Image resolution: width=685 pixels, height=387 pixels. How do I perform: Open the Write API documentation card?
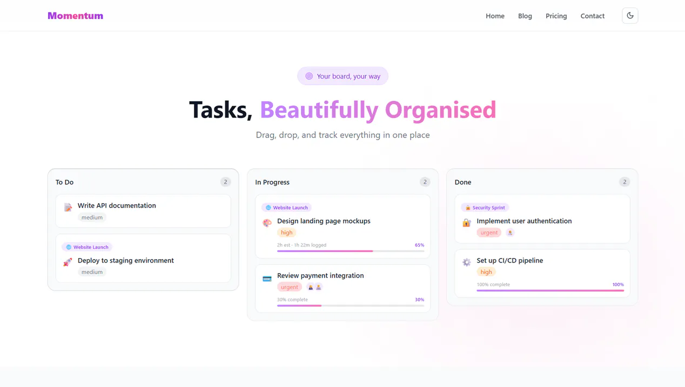pos(143,211)
